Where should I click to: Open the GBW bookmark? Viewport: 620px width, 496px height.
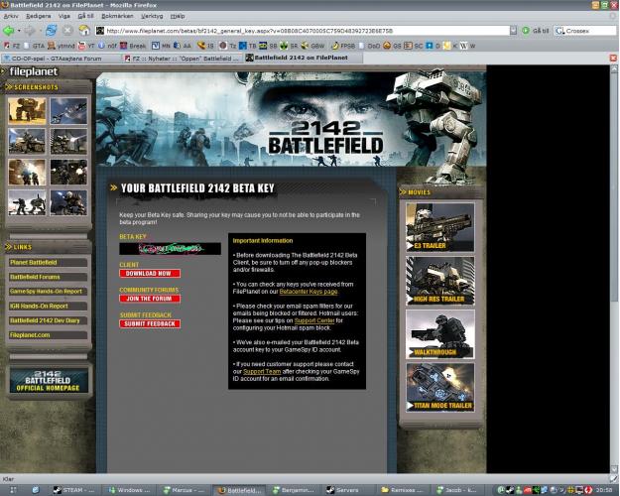[312, 46]
